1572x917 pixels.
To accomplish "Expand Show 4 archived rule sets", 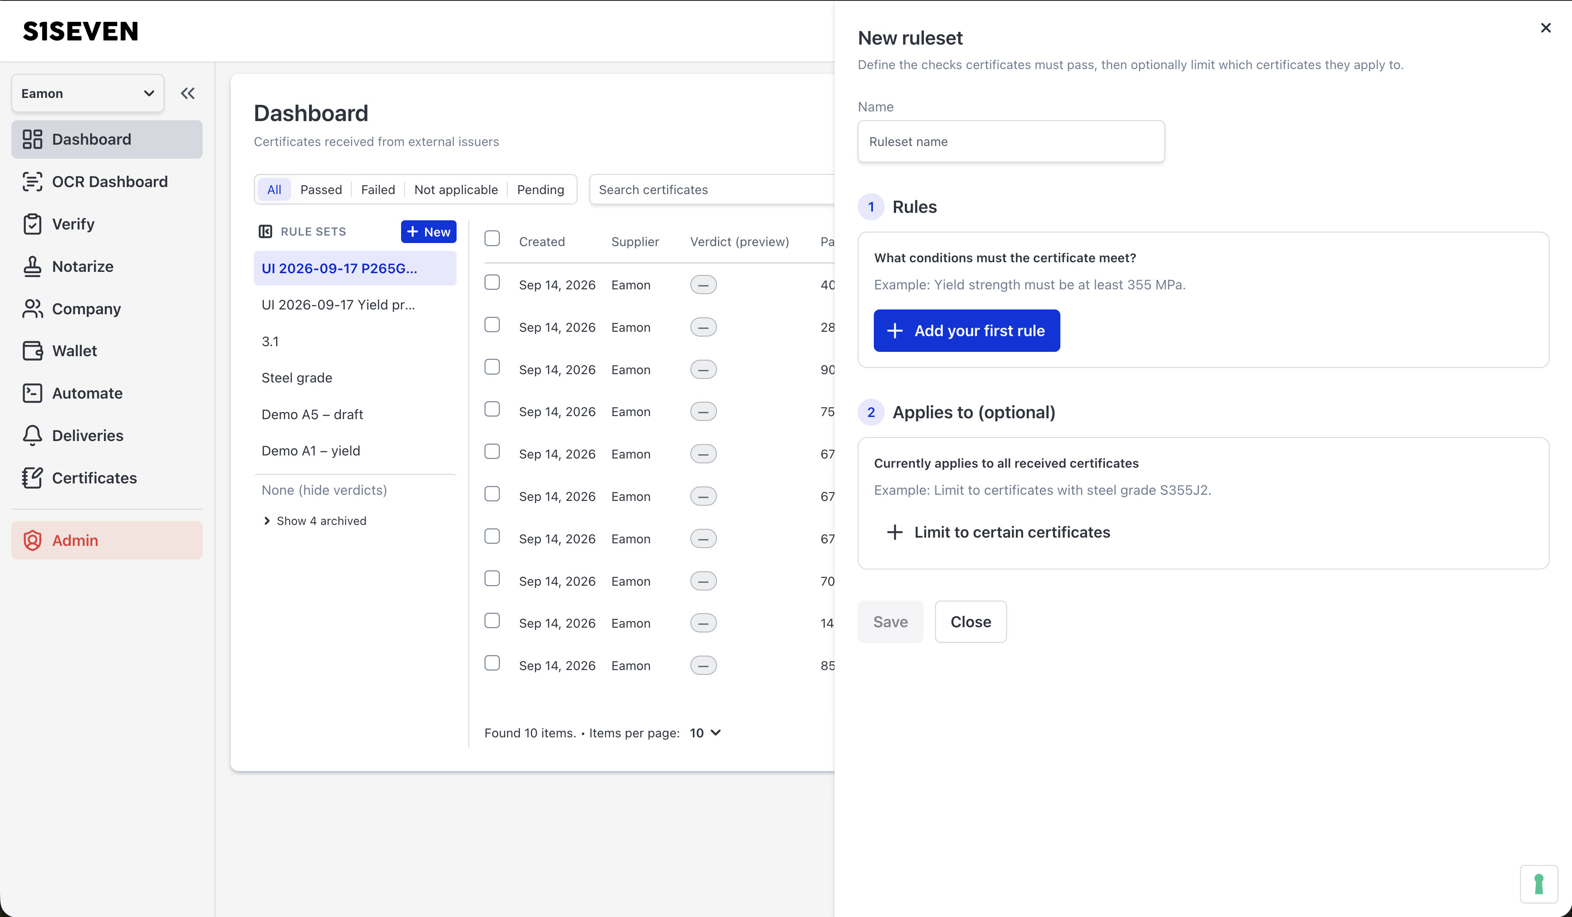I will coord(315,521).
